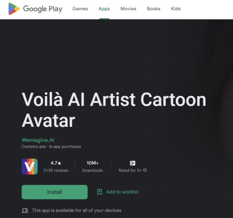Click the wishlist bookmark icon

pyautogui.click(x=99, y=192)
